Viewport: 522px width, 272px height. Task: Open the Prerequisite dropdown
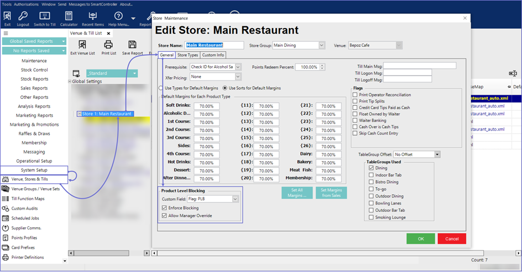(x=238, y=67)
